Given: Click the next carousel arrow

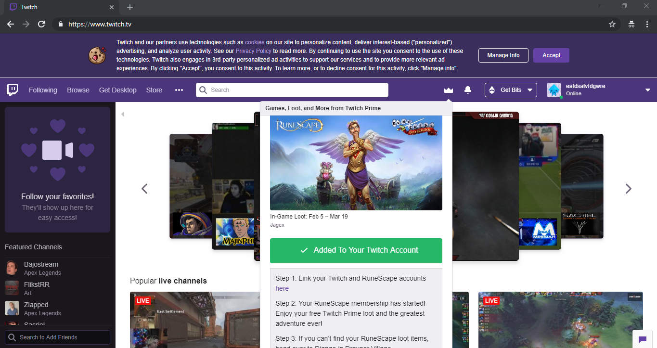Looking at the screenshot, I should click(628, 189).
